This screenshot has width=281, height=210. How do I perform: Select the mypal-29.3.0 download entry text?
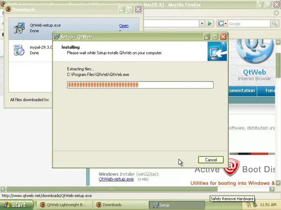[41, 47]
